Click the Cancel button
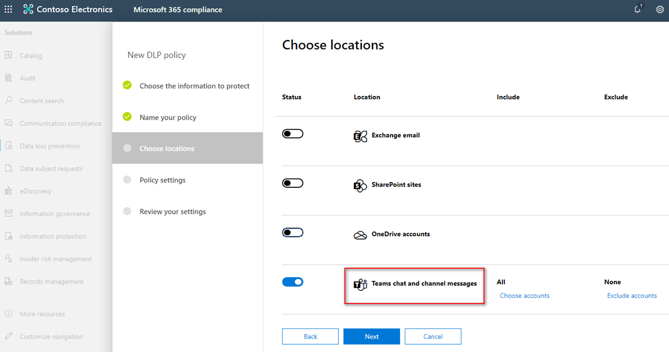This screenshot has height=352, width=669. click(433, 336)
